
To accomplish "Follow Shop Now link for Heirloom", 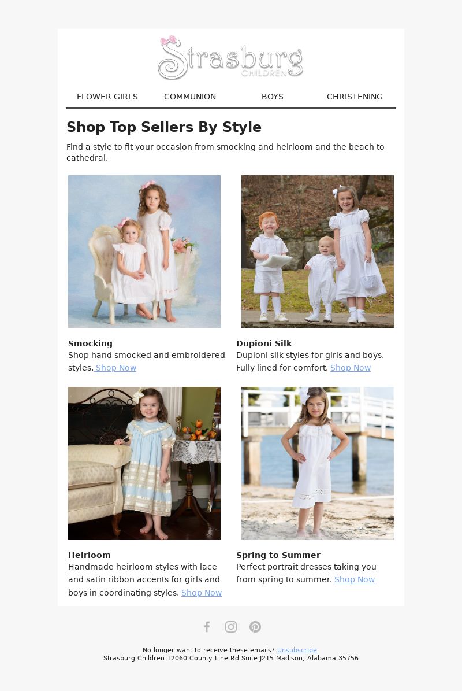I will point(202,593).
